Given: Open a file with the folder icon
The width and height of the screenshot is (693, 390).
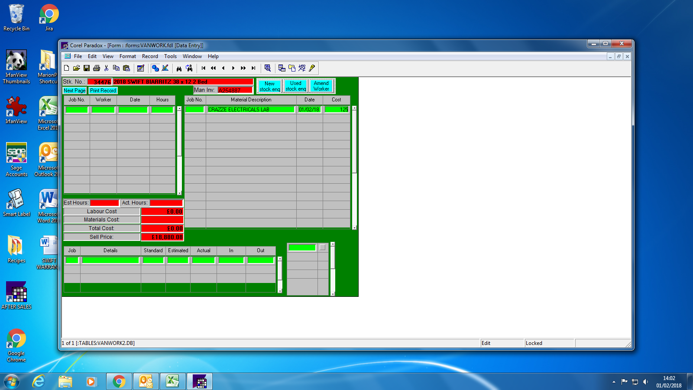Looking at the screenshot, I should [x=77, y=68].
